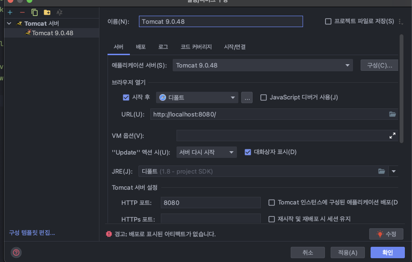Image resolution: width=412 pixels, height=262 pixels.
Task: Click the 확인 button
Action: tap(388, 252)
